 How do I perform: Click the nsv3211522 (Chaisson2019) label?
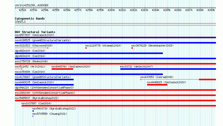click(34, 45)
